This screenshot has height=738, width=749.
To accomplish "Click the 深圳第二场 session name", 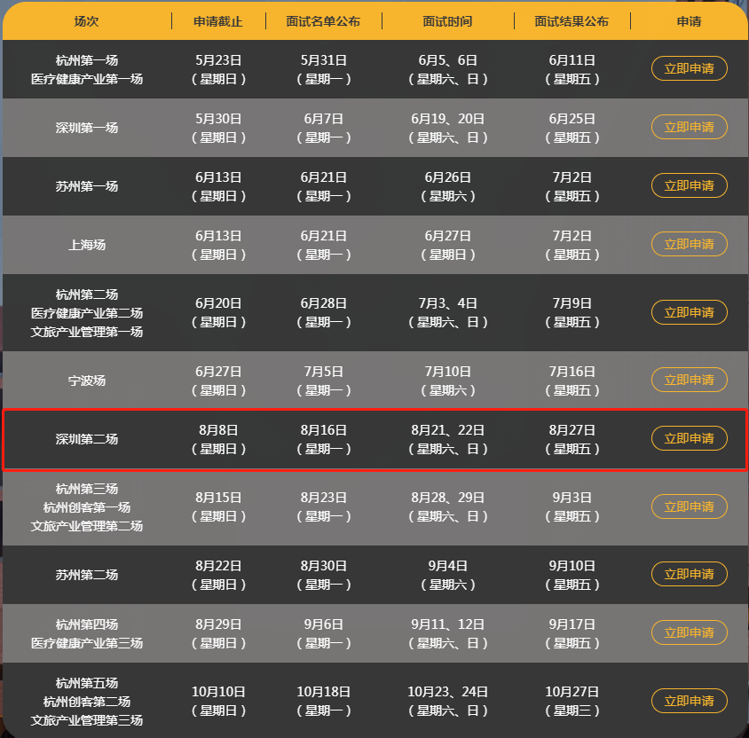I will pos(87,439).
